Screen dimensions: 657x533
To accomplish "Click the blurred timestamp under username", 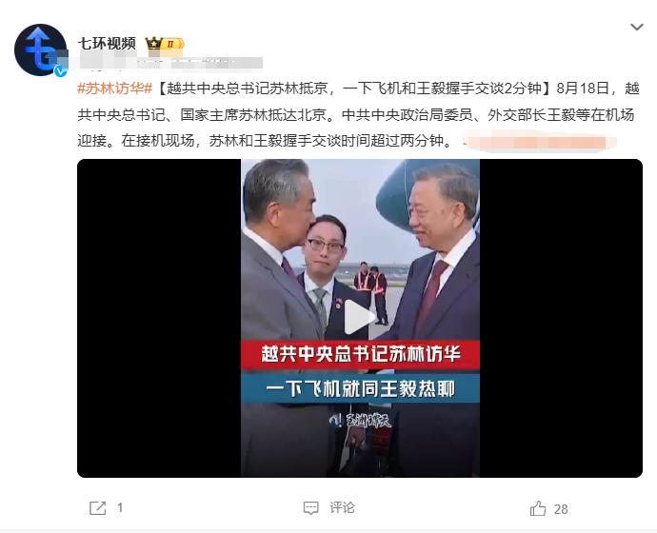I will pos(165,64).
